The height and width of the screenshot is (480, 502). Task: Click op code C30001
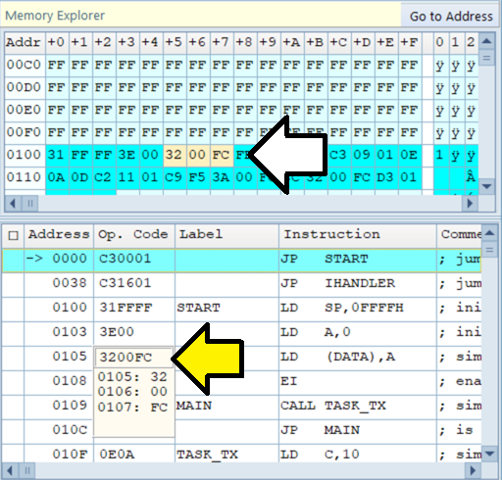(134, 260)
